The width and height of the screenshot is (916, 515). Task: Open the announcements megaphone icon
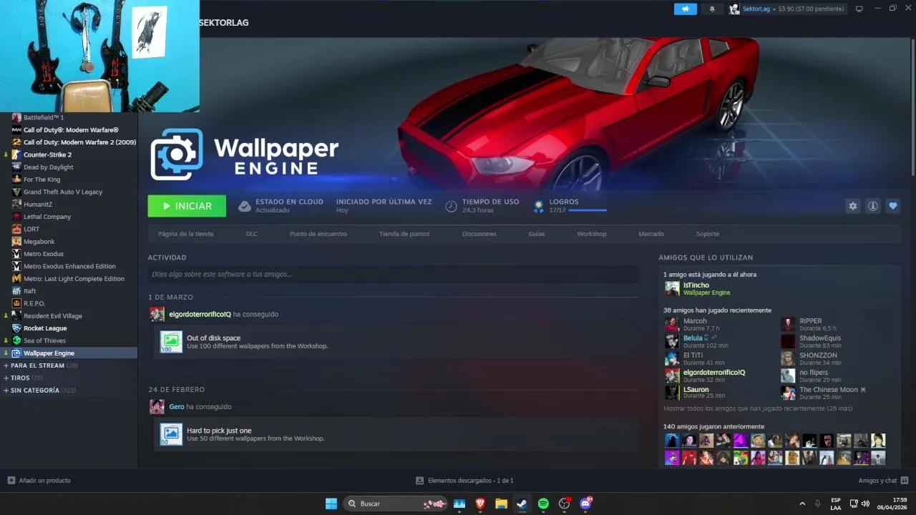685,9
